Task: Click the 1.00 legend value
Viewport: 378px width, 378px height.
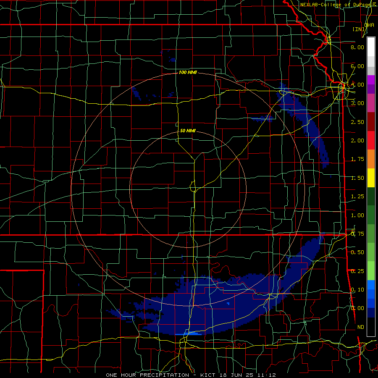Action: tap(357, 215)
